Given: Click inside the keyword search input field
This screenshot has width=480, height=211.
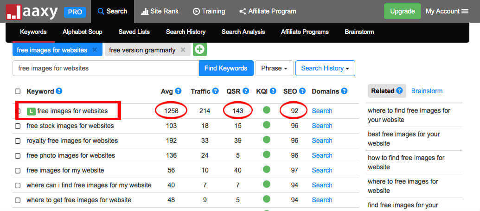Looking at the screenshot, I should [106, 68].
